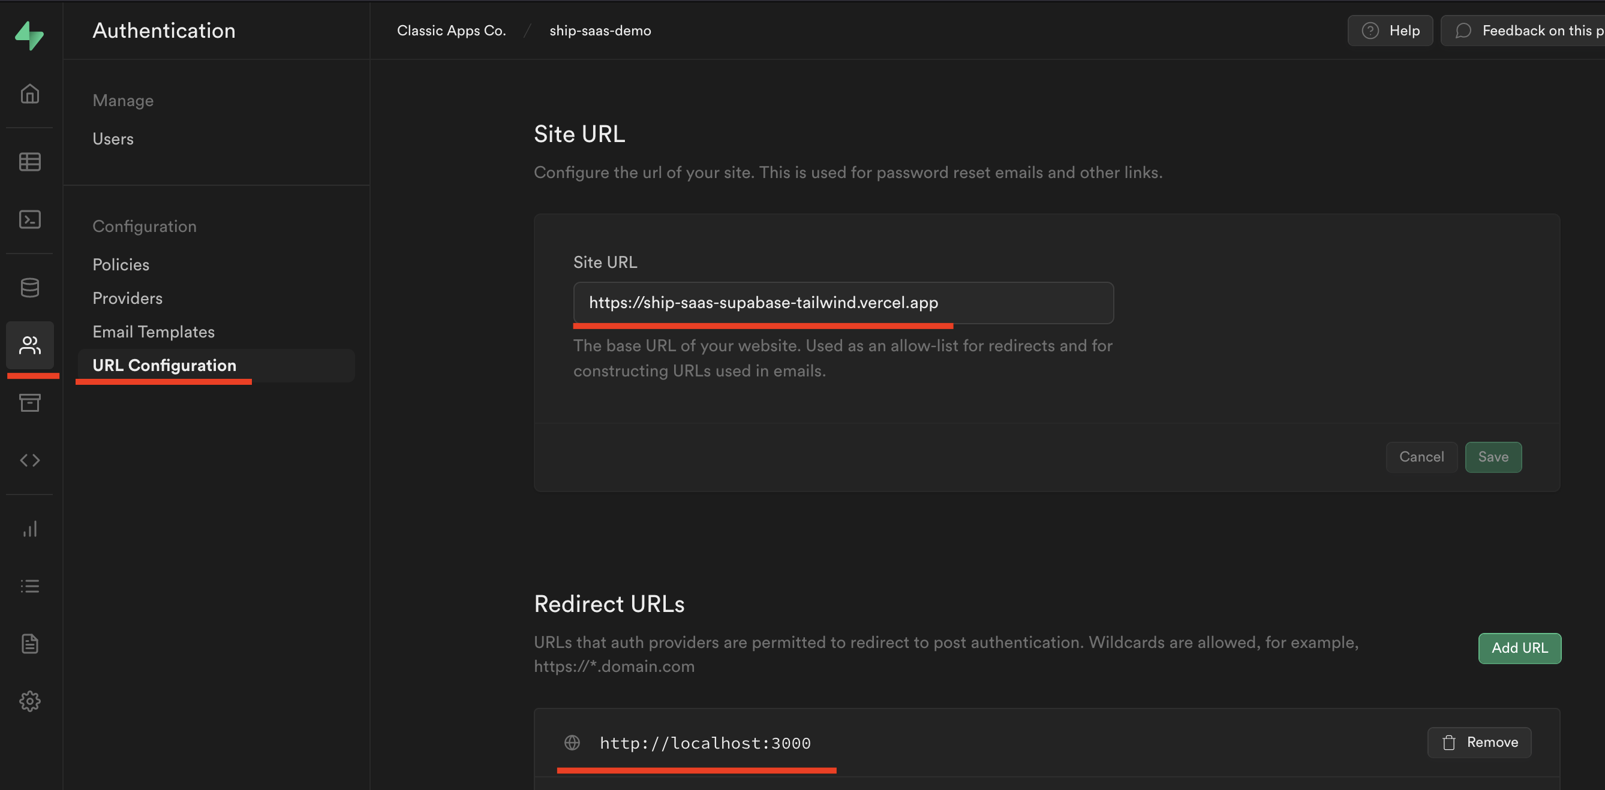Open the Database icon in sidebar

tap(29, 288)
